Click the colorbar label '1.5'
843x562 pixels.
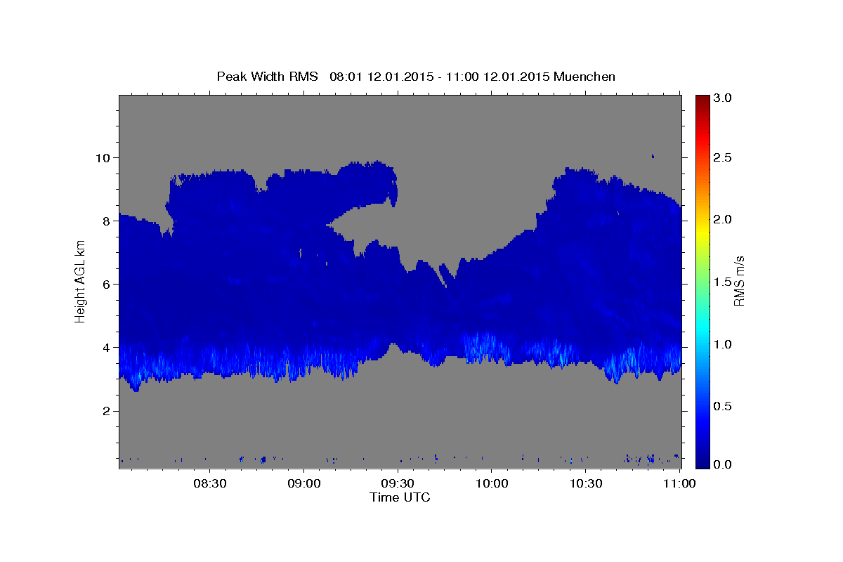724,282
